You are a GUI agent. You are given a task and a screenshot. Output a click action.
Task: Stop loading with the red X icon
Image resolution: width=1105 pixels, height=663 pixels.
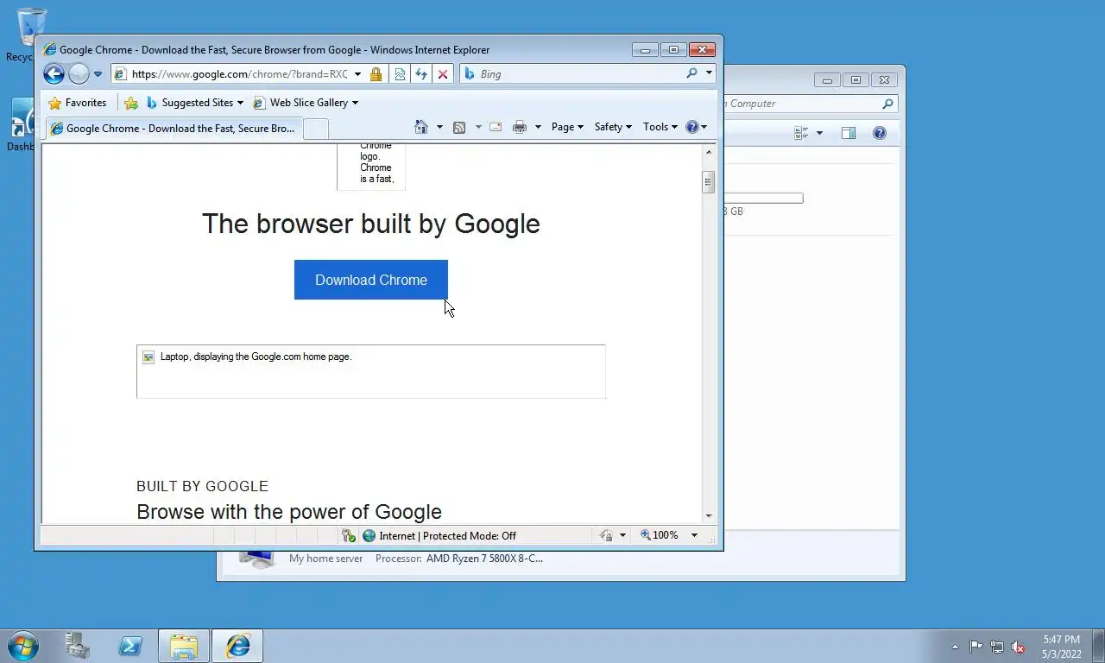tap(443, 74)
